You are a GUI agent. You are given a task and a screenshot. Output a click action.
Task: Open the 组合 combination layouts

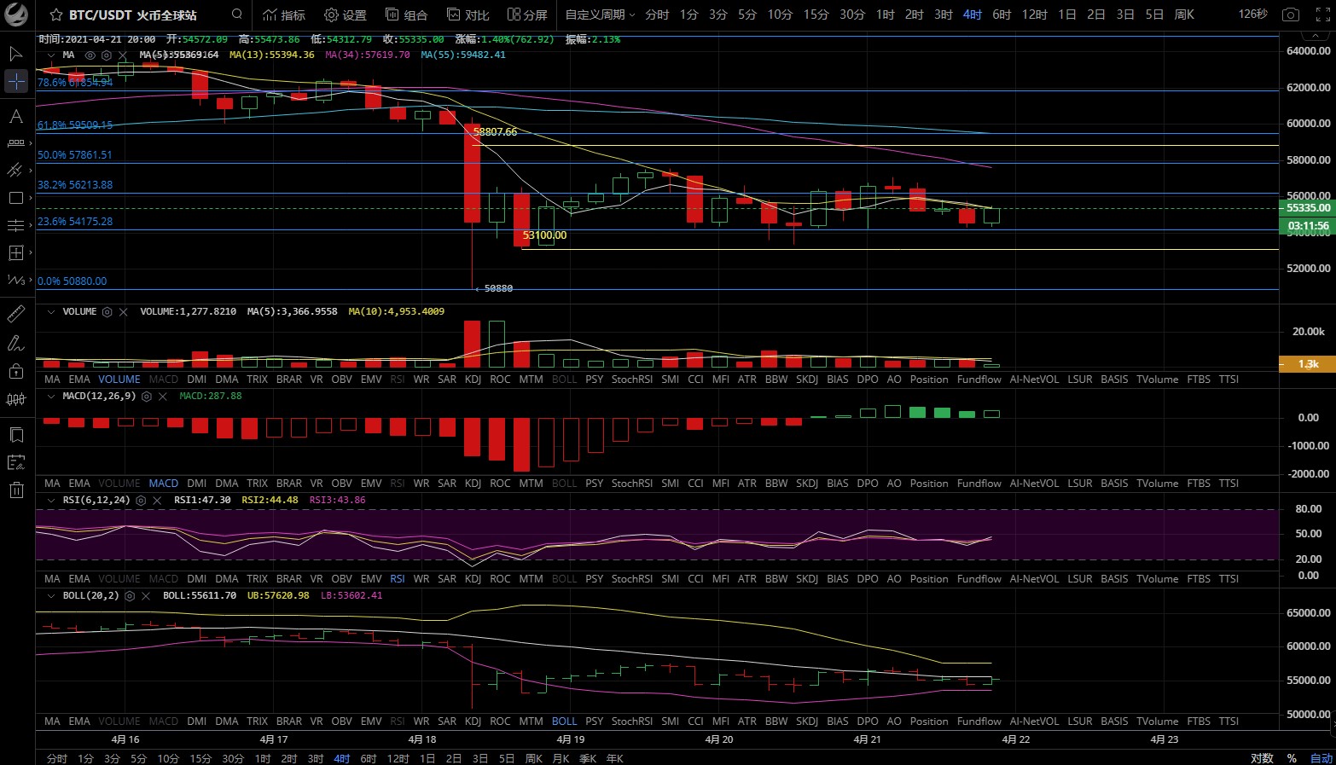(407, 14)
